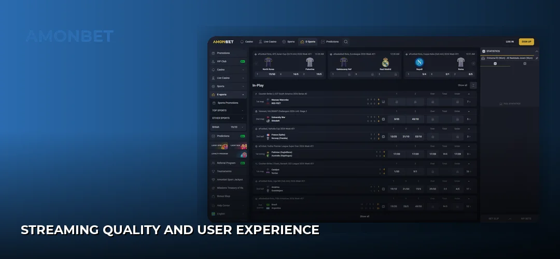This screenshot has width=560, height=259.
Task: Open live stream icon for University War match
Action: pos(383,119)
